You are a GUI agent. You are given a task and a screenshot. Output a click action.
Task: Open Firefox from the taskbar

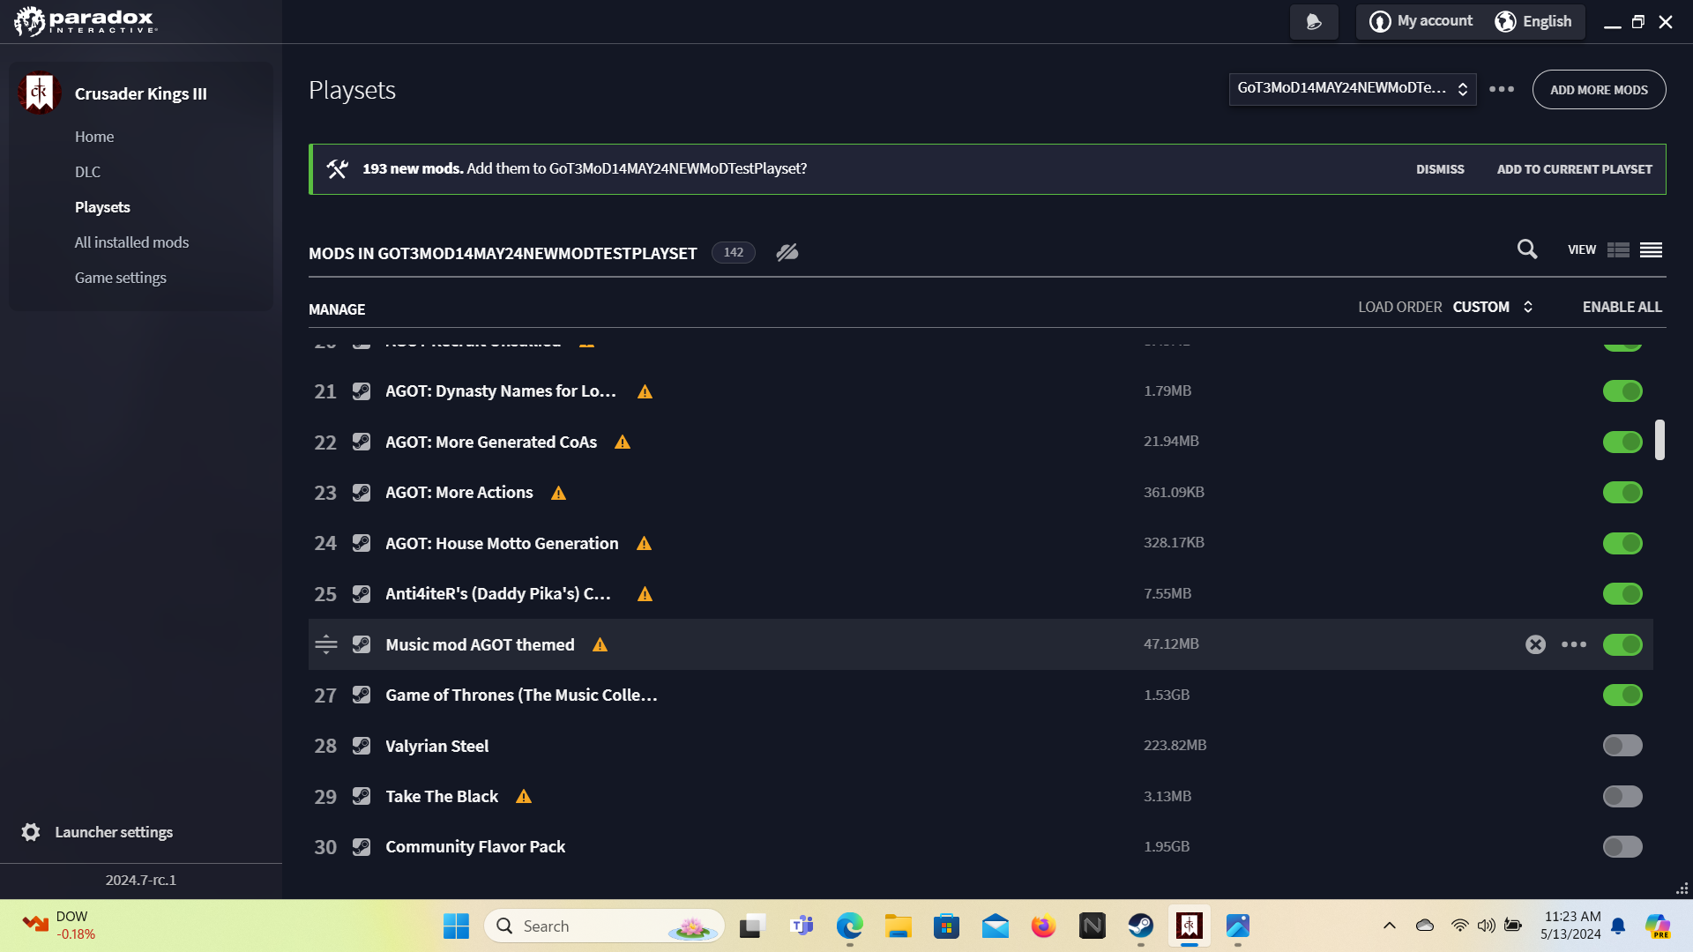(x=1043, y=926)
